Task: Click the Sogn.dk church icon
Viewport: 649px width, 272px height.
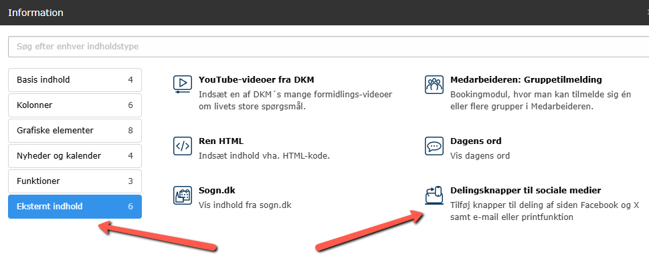Action: 183,195
